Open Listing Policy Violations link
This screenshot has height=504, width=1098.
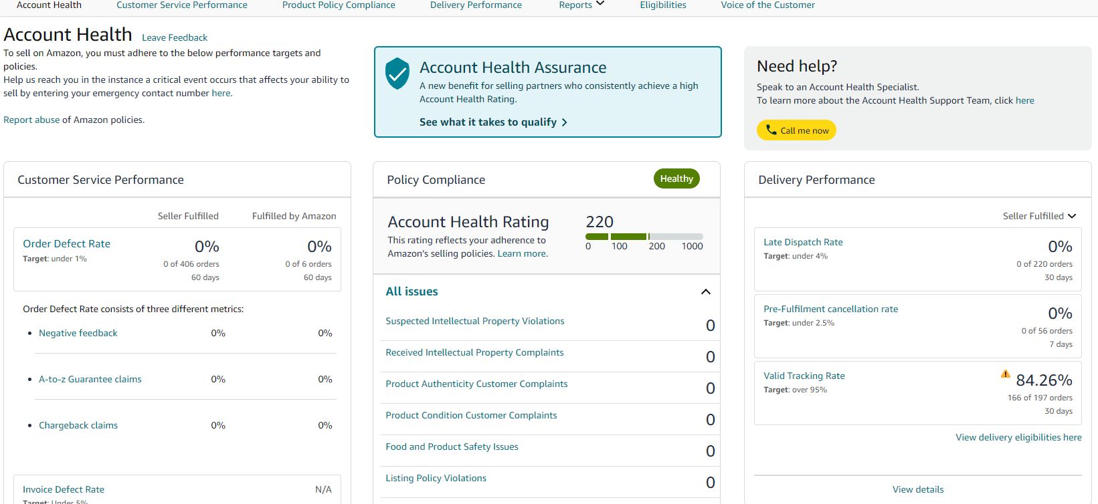click(436, 478)
